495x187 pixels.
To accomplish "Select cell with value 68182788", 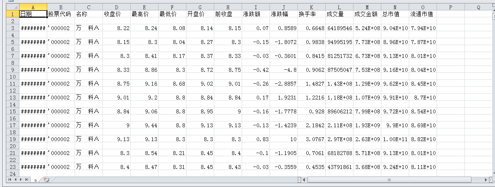I will point(339,153).
